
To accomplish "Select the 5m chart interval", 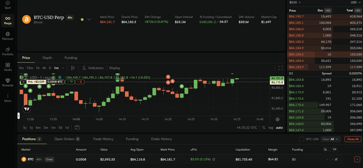I will (21, 68).
